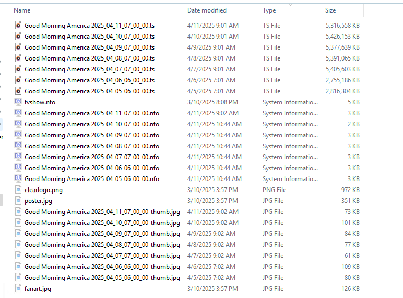Screen dimensions: 403x298
Task: Select file Good Morning America 2025_04_08_07_00_00.ts
Action: tap(89, 58)
